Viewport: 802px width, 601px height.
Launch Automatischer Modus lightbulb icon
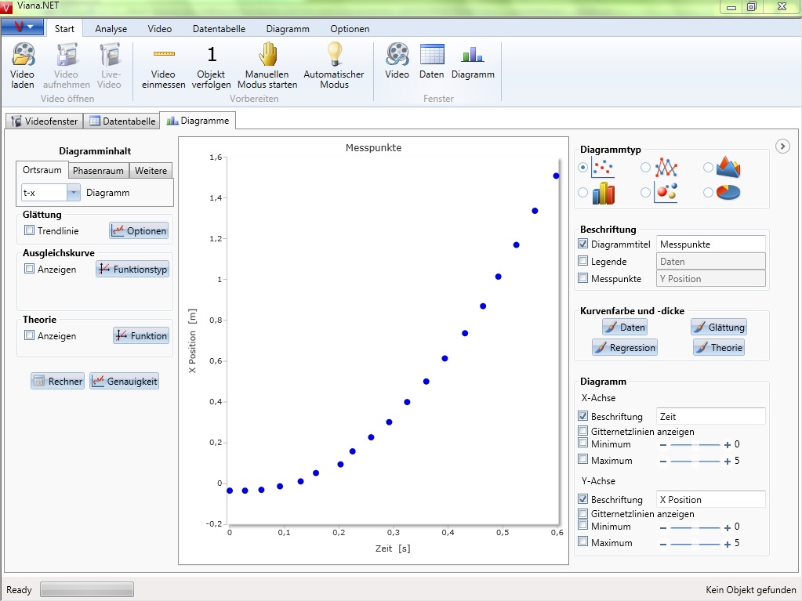334,55
